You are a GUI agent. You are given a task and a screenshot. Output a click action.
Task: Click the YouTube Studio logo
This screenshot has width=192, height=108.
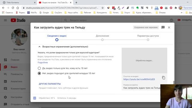[18, 20]
